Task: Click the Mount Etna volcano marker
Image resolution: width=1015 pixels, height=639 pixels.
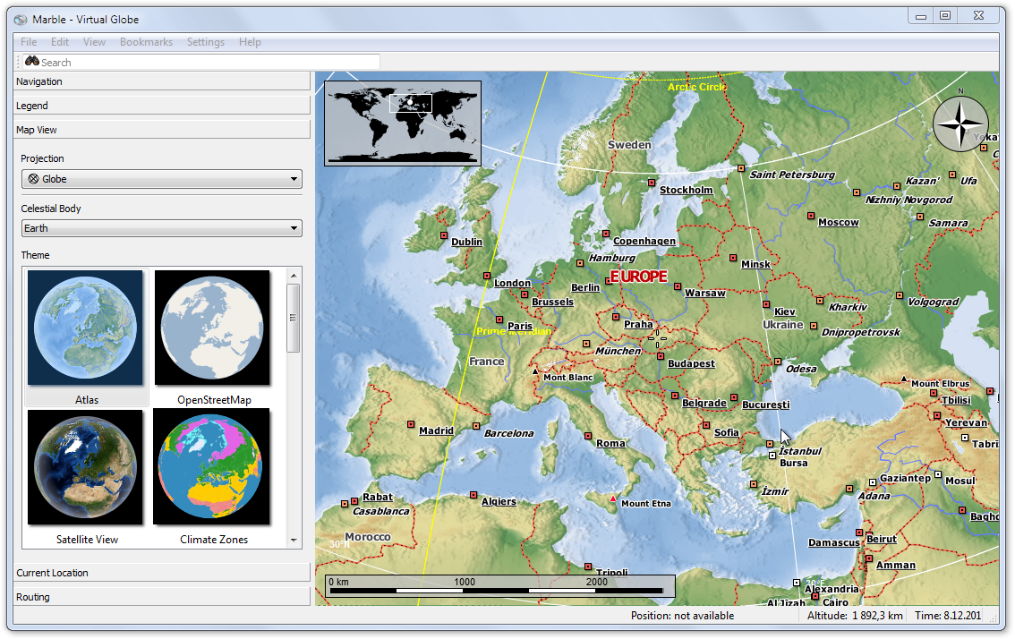Action: point(613,498)
